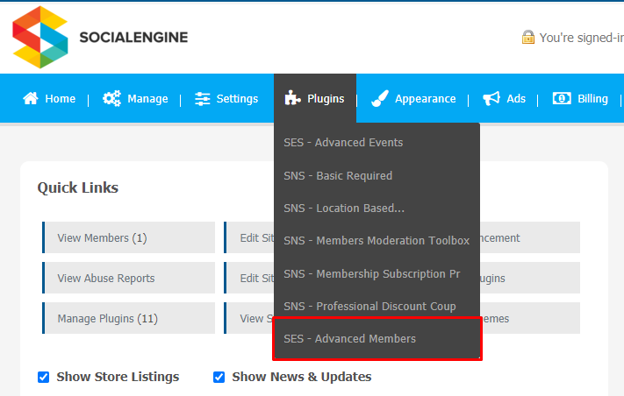
Task: Click the Appearance paintbrush icon
Action: pos(380,98)
